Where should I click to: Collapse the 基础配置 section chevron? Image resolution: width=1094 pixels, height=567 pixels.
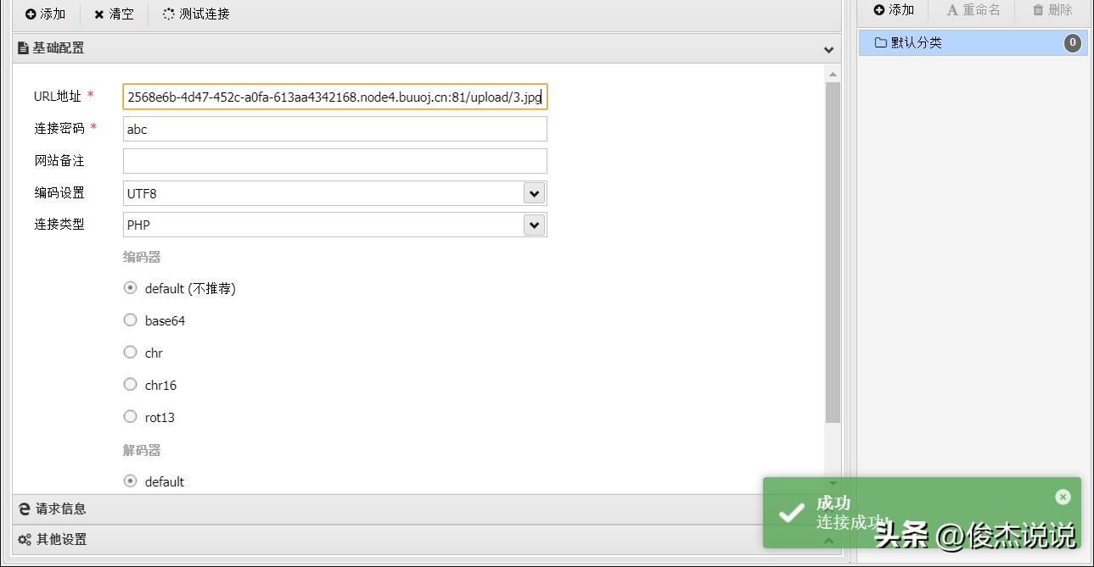point(828,49)
